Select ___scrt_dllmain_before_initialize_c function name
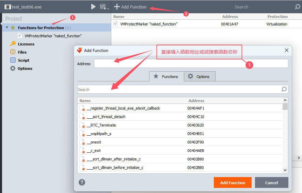The height and width of the screenshot is (193, 302). [x=115, y=168]
